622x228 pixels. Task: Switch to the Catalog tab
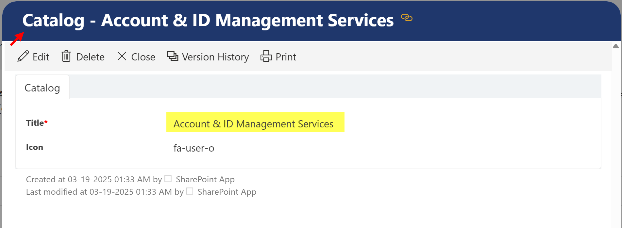(x=42, y=88)
